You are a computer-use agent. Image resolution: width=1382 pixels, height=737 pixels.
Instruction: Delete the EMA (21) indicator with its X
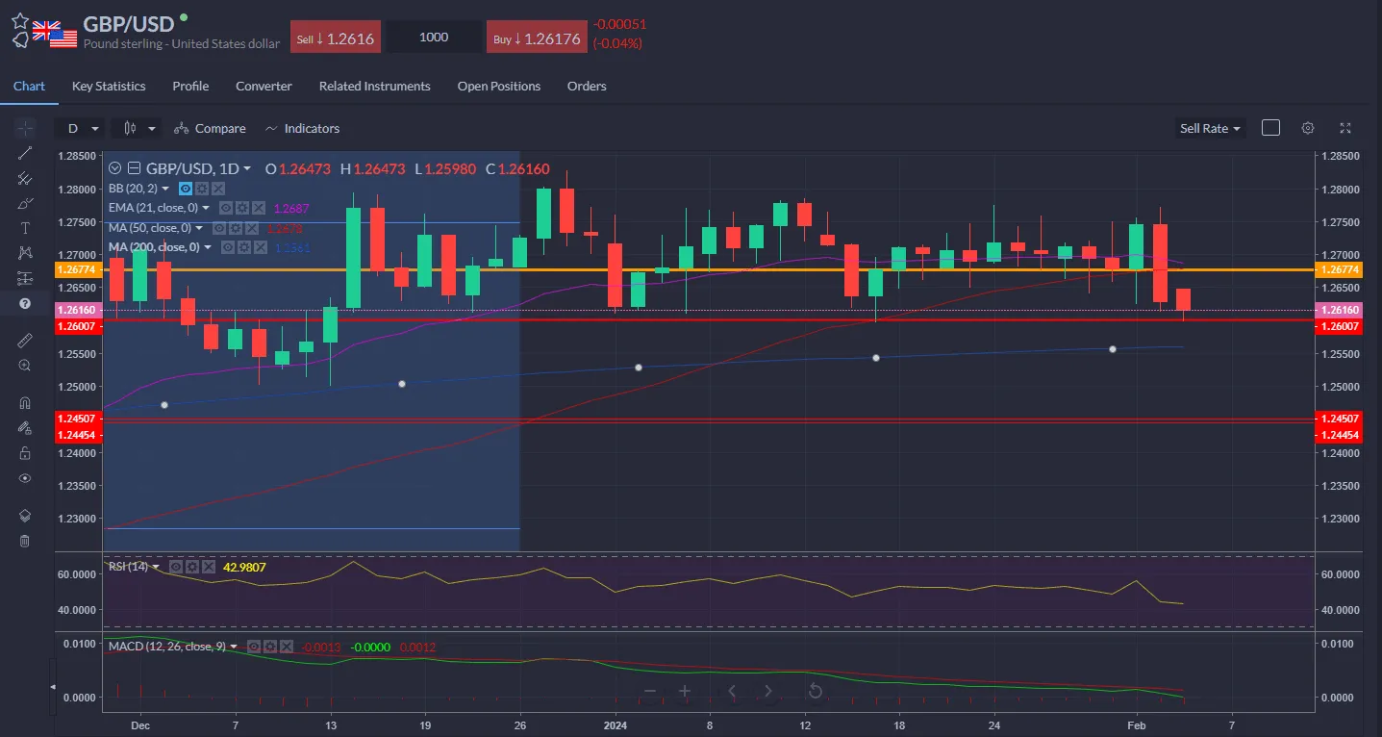[x=258, y=208]
